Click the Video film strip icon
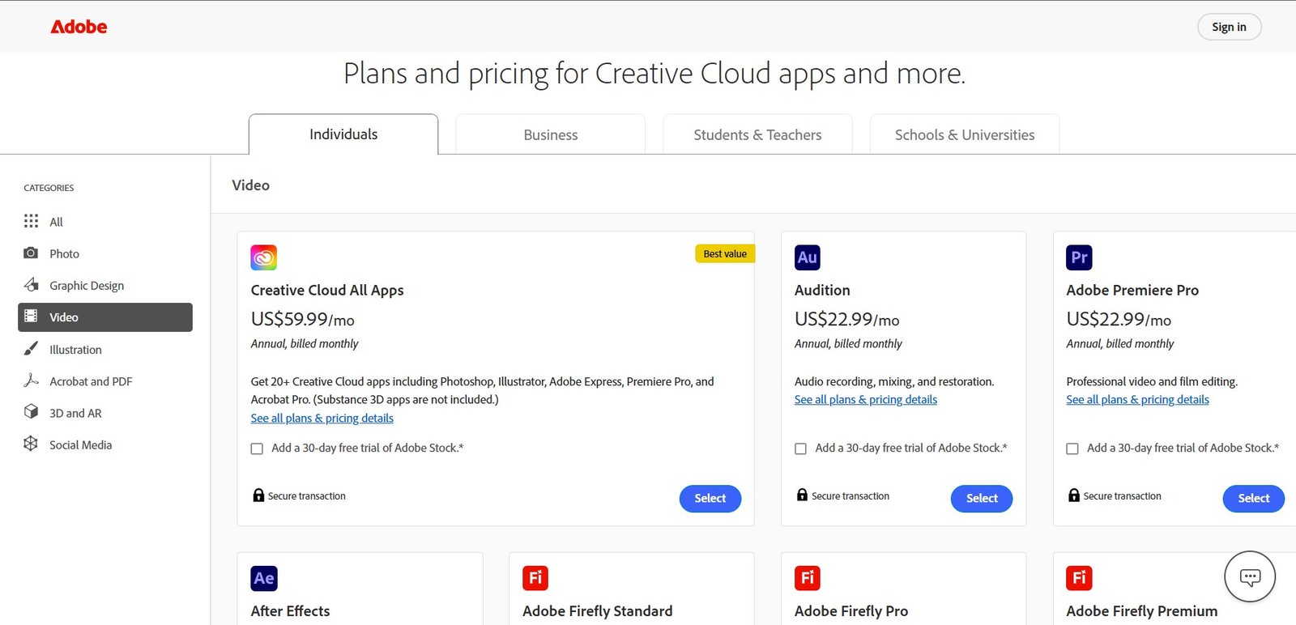The height and width of the screenshot is (625, 1296). click(x=31, y=317)
